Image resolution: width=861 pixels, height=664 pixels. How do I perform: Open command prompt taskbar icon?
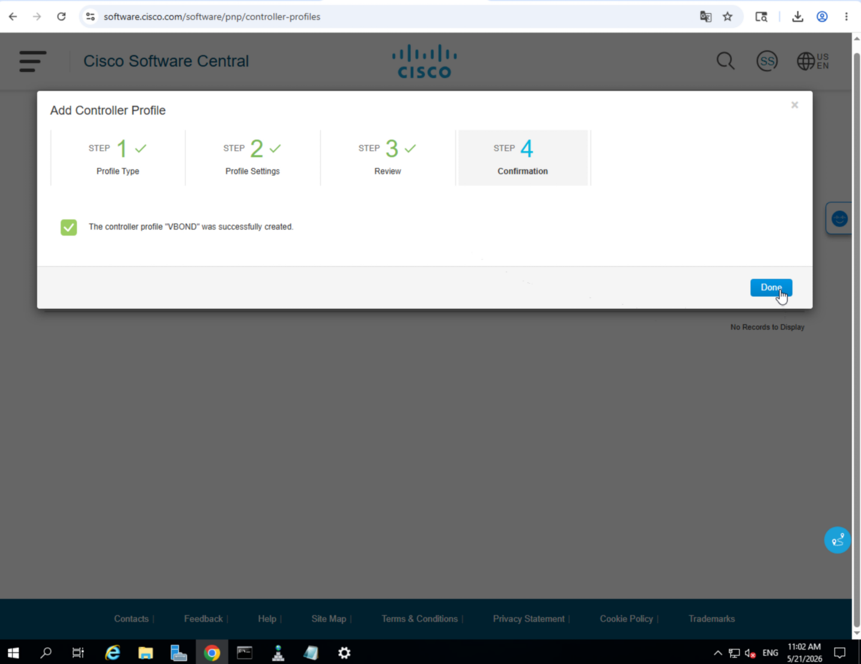pyautogui.click(x=245, y=653)
